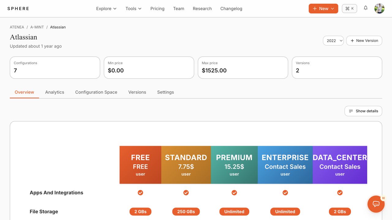
Task: Open the chat support bubble
Action: pos(376,204)
